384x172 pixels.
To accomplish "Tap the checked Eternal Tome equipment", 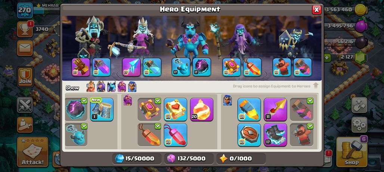I will pyautogui.click(x=149, y=109).
